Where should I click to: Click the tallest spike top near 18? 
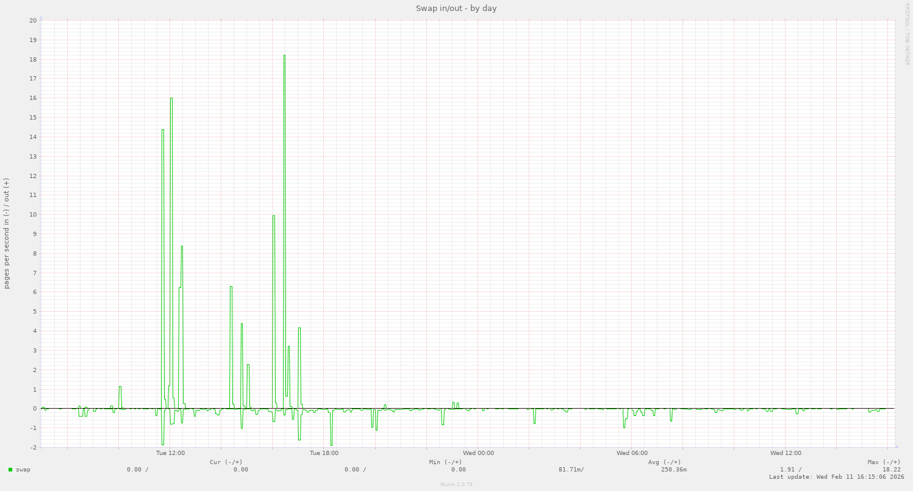point(284,56)
